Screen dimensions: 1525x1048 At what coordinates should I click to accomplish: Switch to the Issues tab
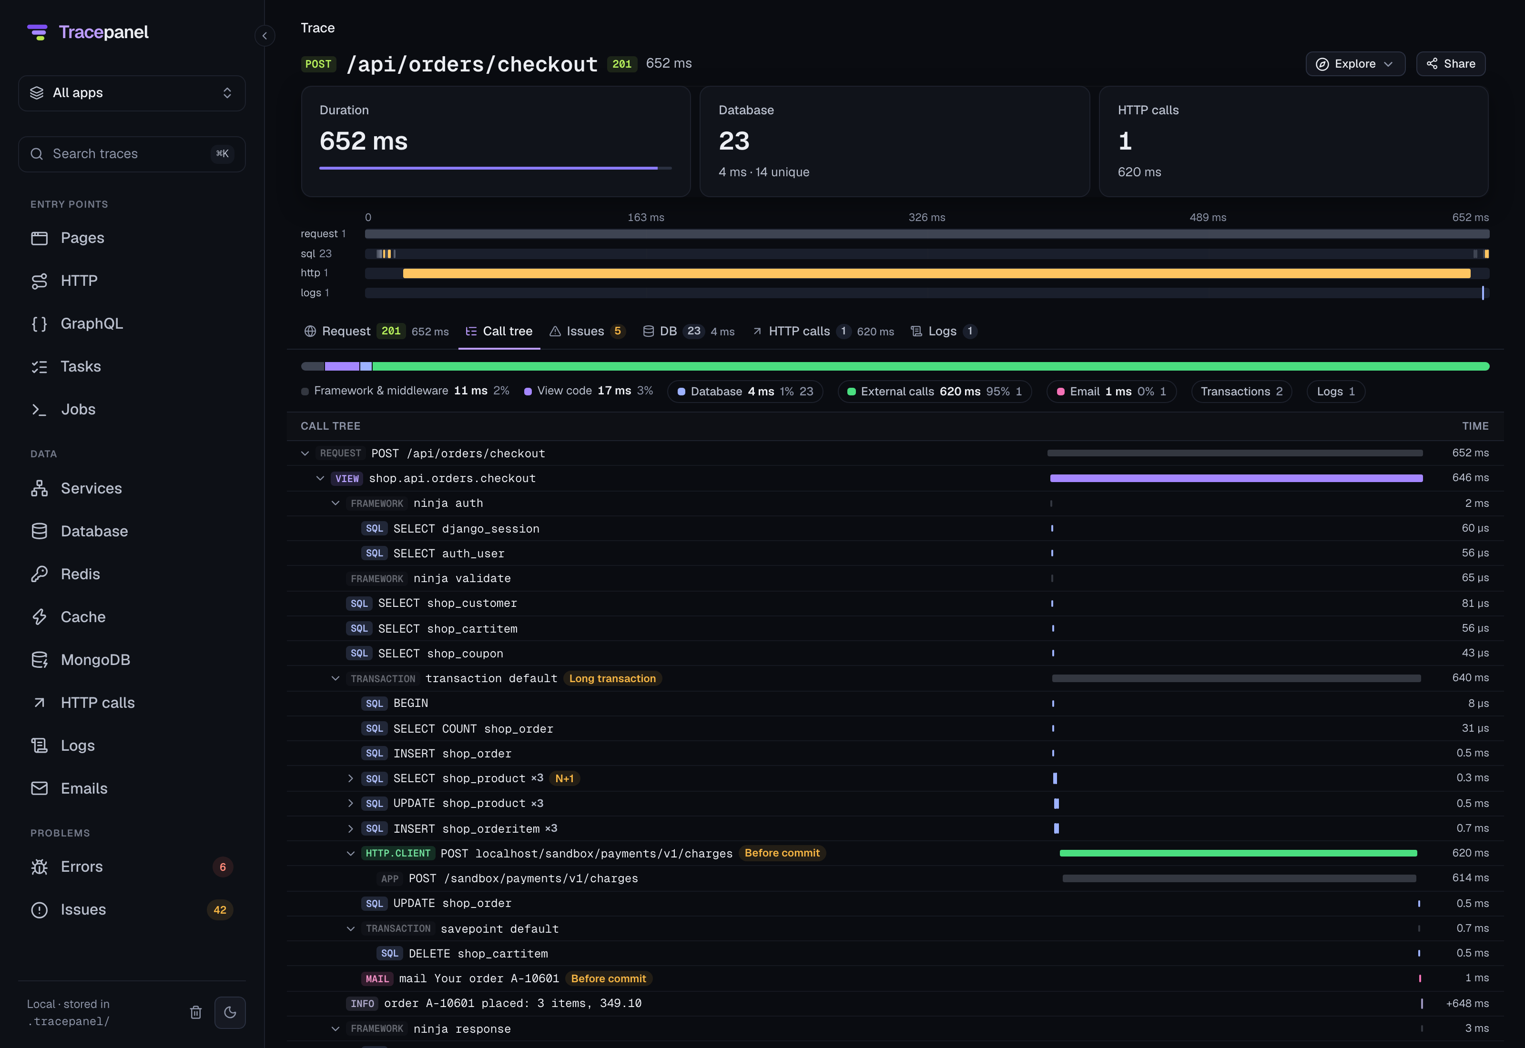click(587, 331)
